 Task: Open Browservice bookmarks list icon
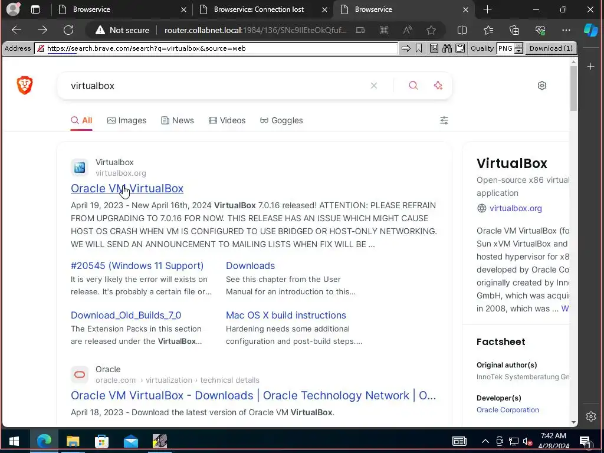(x=434, y=48)
